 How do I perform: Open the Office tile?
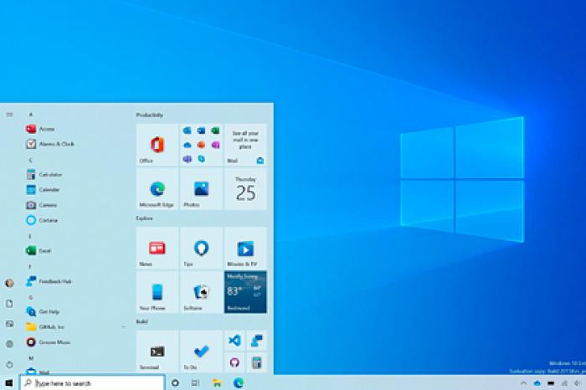pyautogui.click(x=157, y=145)
